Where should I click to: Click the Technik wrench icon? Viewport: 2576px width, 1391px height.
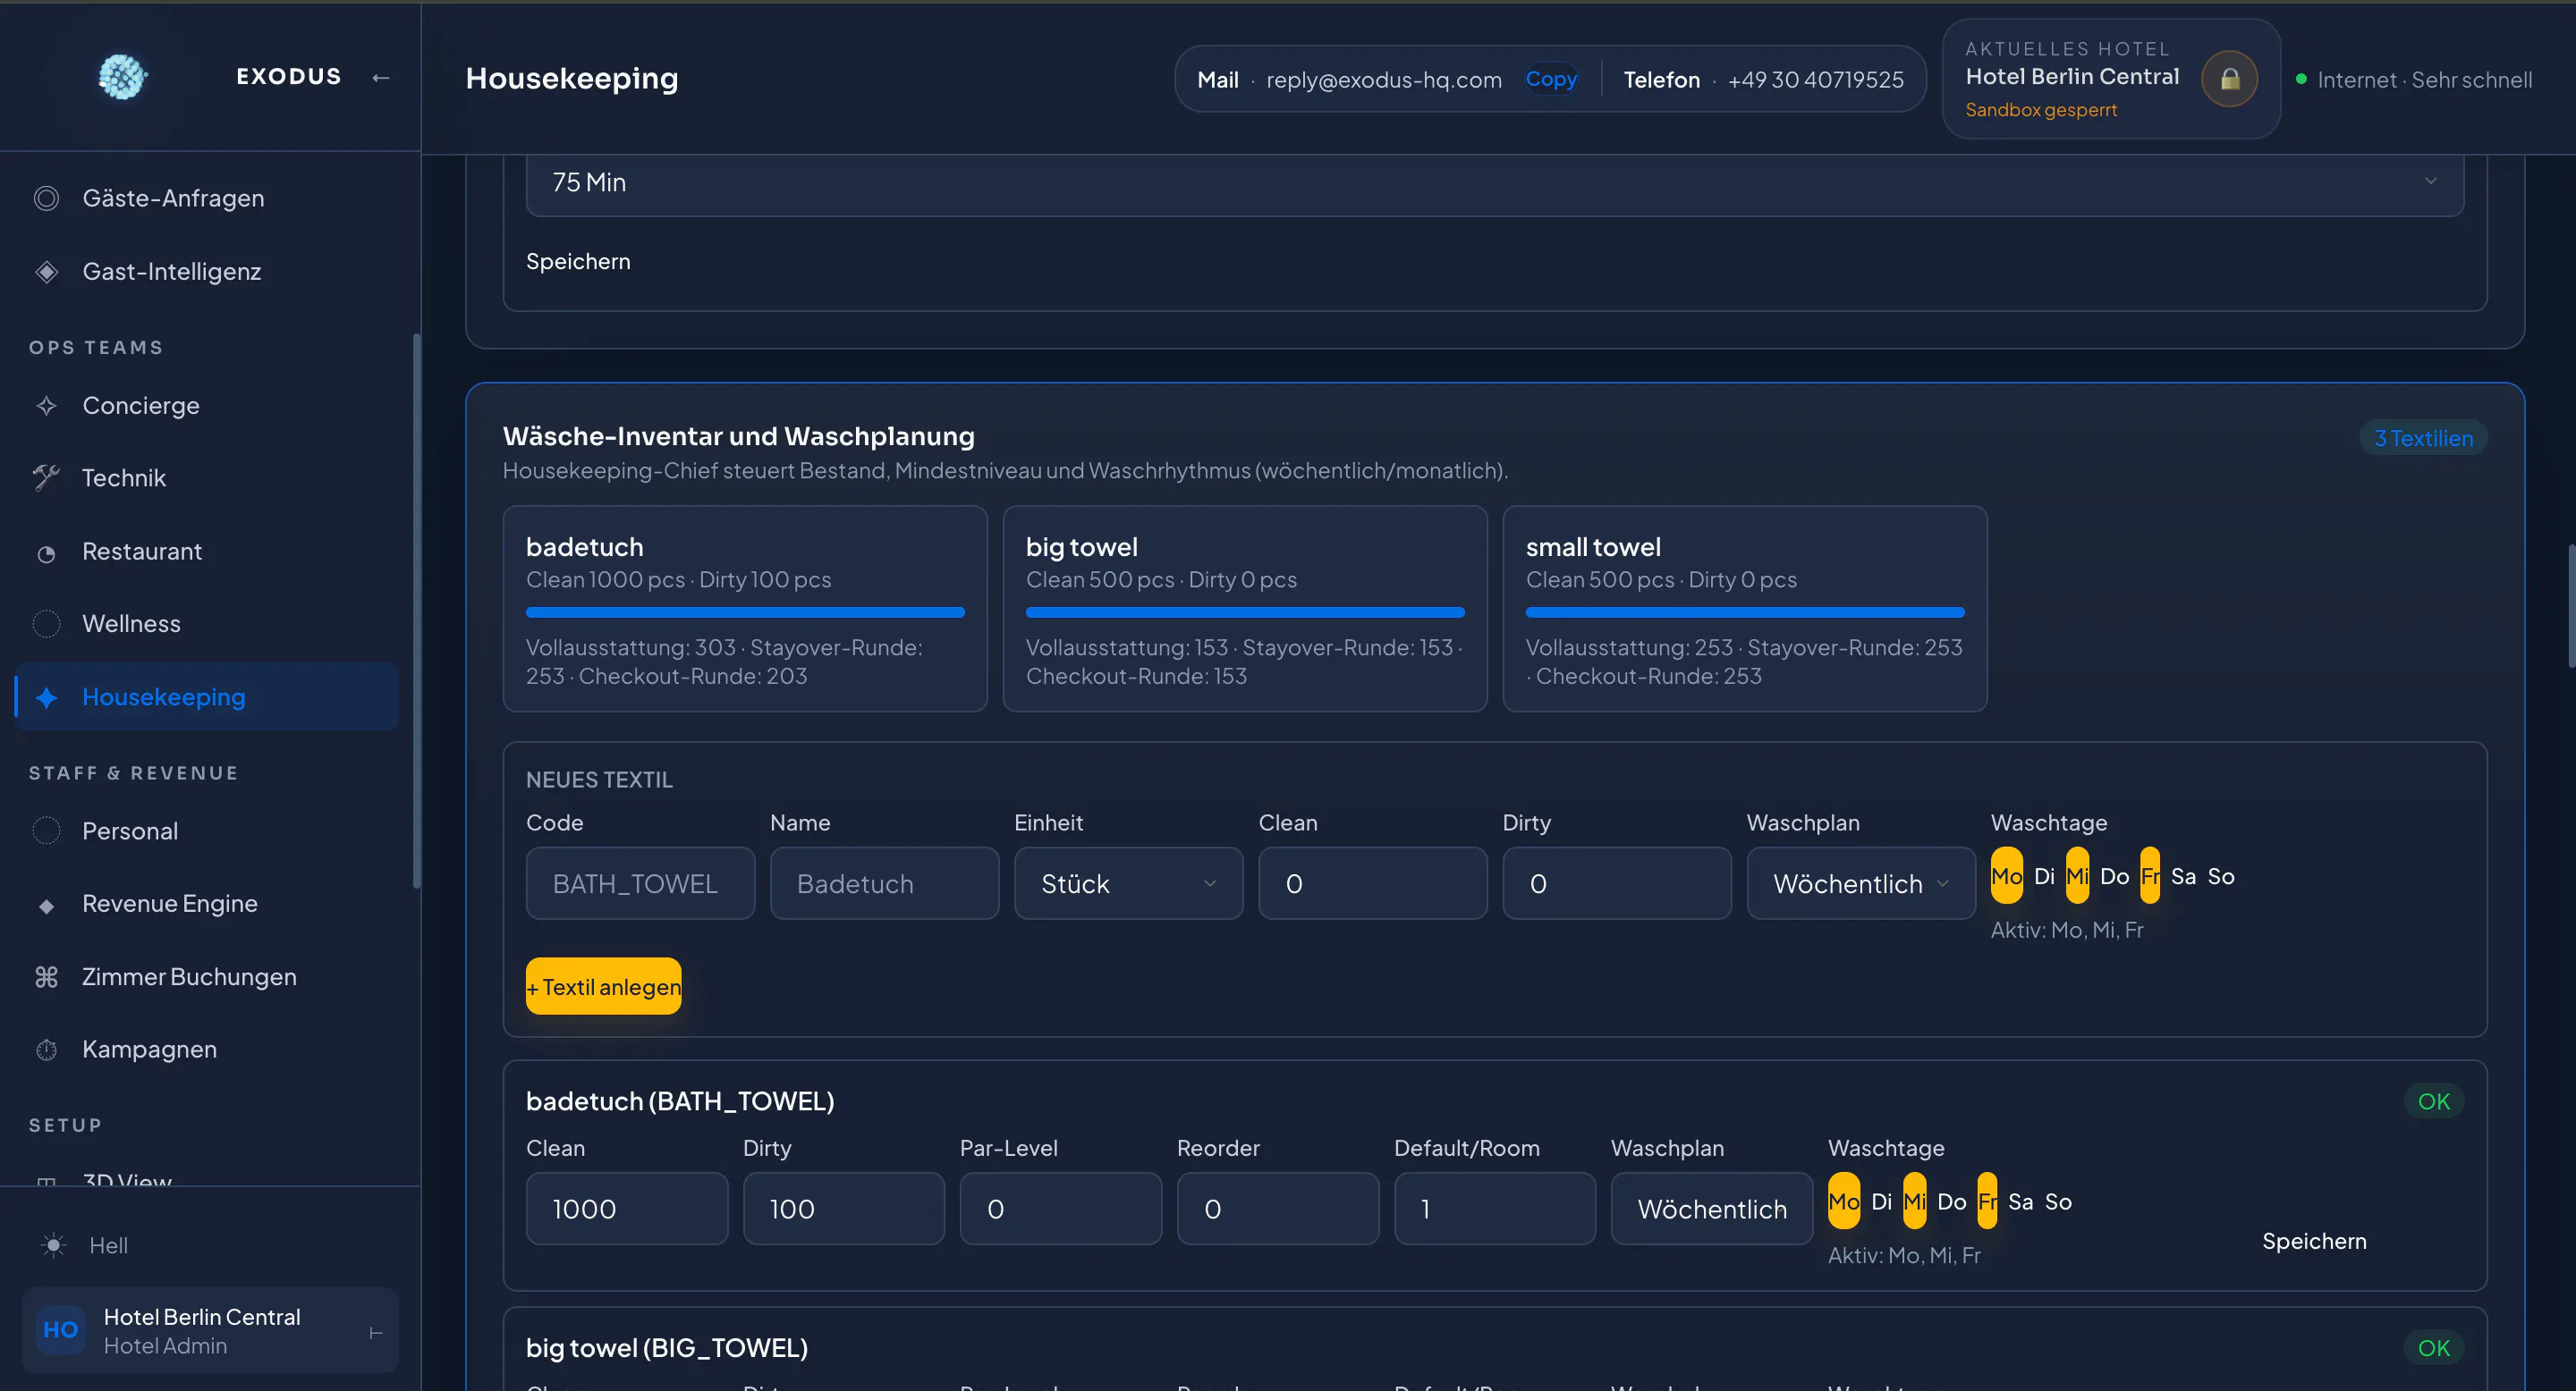click(46, 477)
